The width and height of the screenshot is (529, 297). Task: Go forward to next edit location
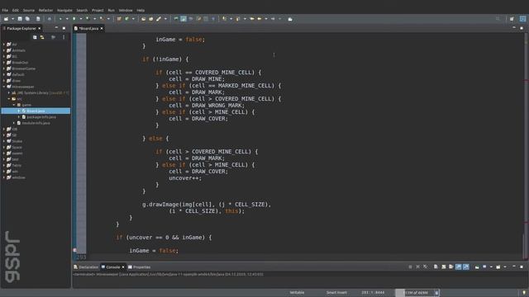coord(273,19)
